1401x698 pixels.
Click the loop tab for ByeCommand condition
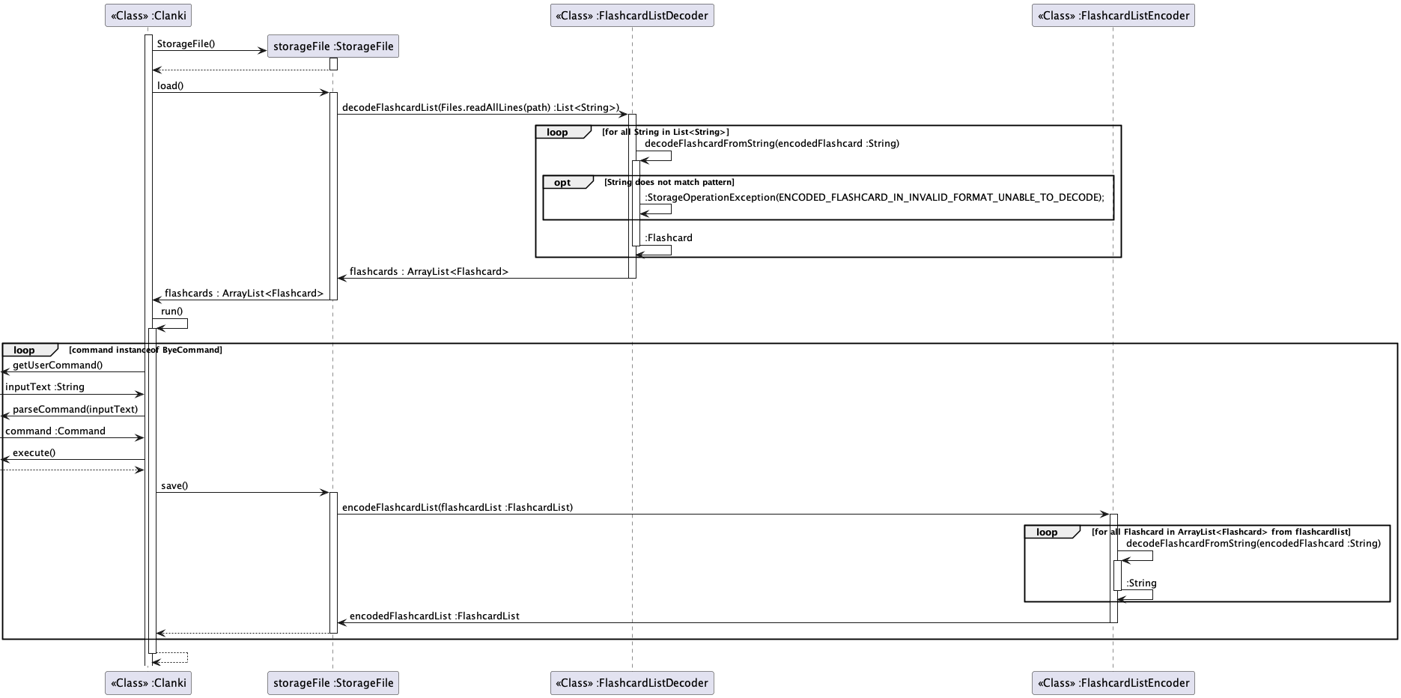click(25, 350)
